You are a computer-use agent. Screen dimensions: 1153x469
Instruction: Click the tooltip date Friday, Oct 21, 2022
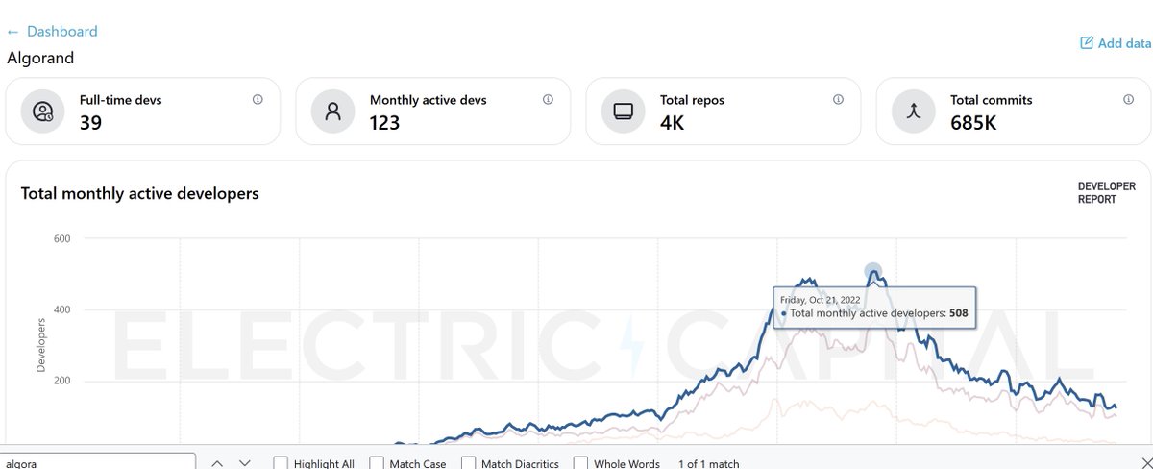coord(821,299)
